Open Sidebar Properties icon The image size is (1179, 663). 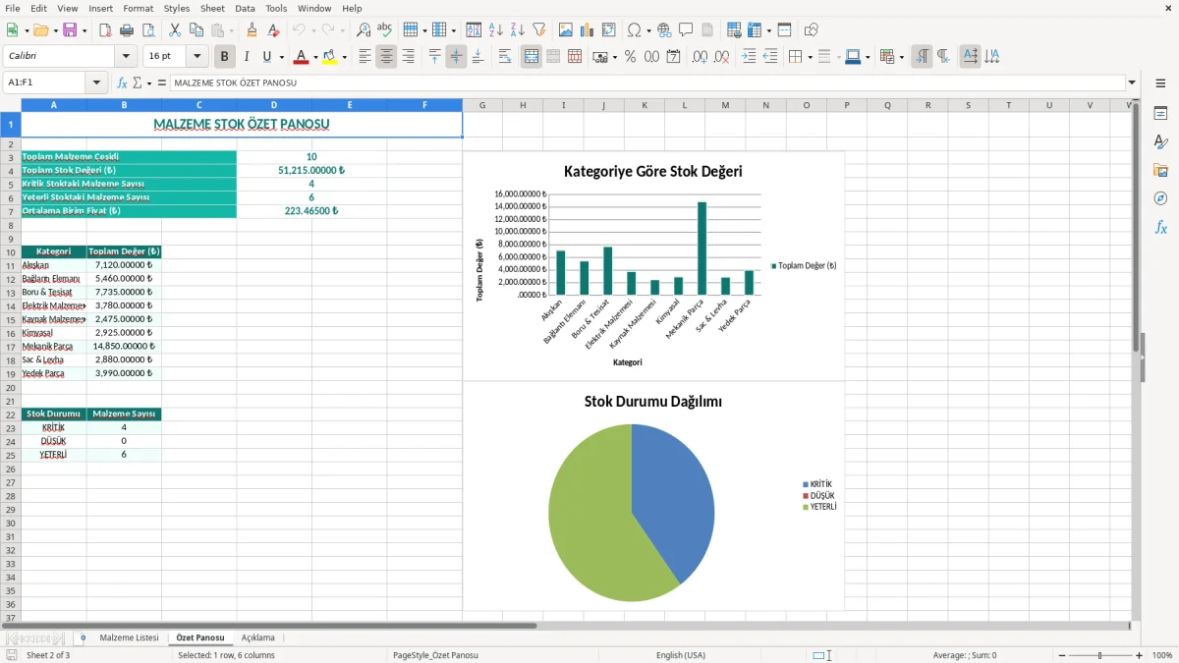click(1160, 114)
